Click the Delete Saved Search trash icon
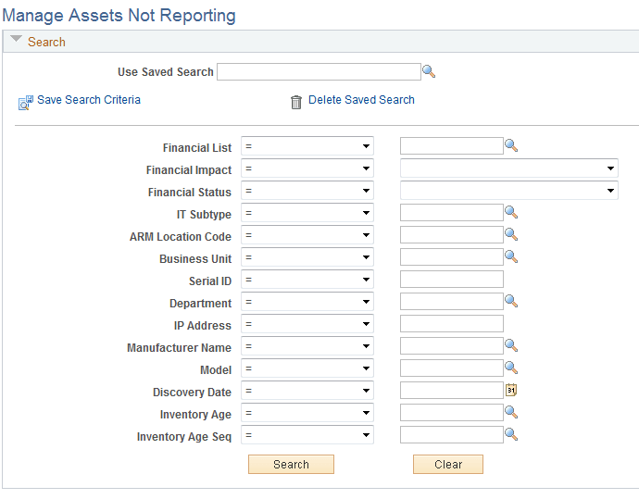Screen dimensions: 639x499 296,102
